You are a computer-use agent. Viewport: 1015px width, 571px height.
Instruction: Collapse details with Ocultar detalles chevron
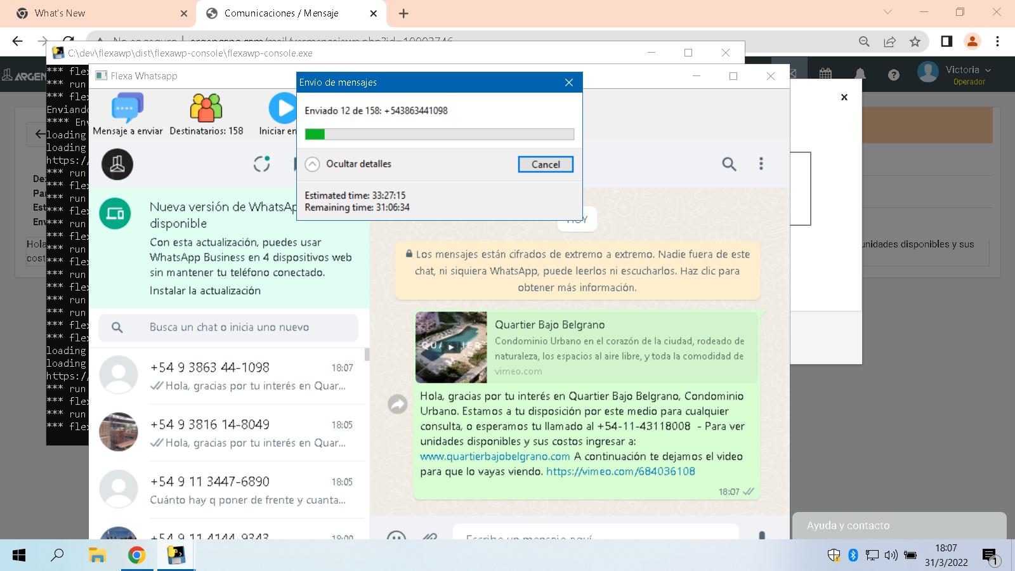pyautogui.click(x=312, y=164)
